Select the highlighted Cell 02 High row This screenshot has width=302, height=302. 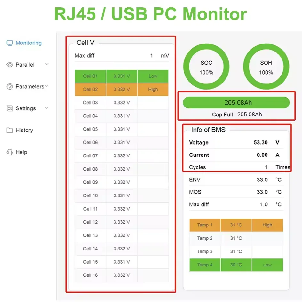tap(121, 90)
